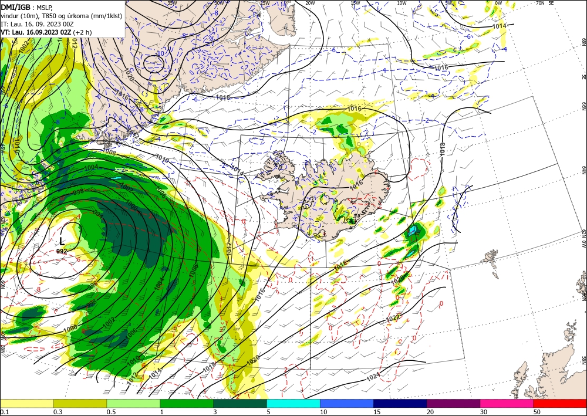
Task: Click the "1016" isobar label over Iceland
Action: coord(356,184)
